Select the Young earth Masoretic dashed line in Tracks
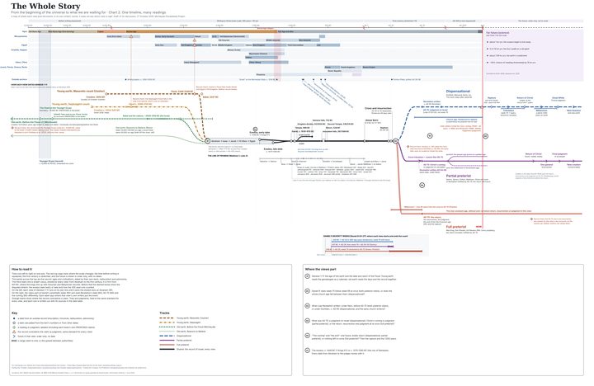This screenshot has height=386, width=594. click(x=167, y=318)
